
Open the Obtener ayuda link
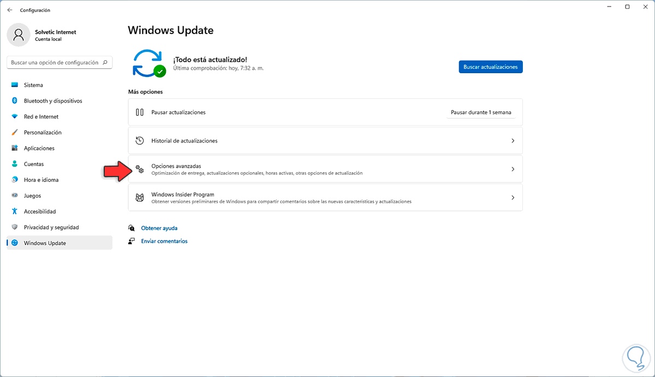(159, 228)
